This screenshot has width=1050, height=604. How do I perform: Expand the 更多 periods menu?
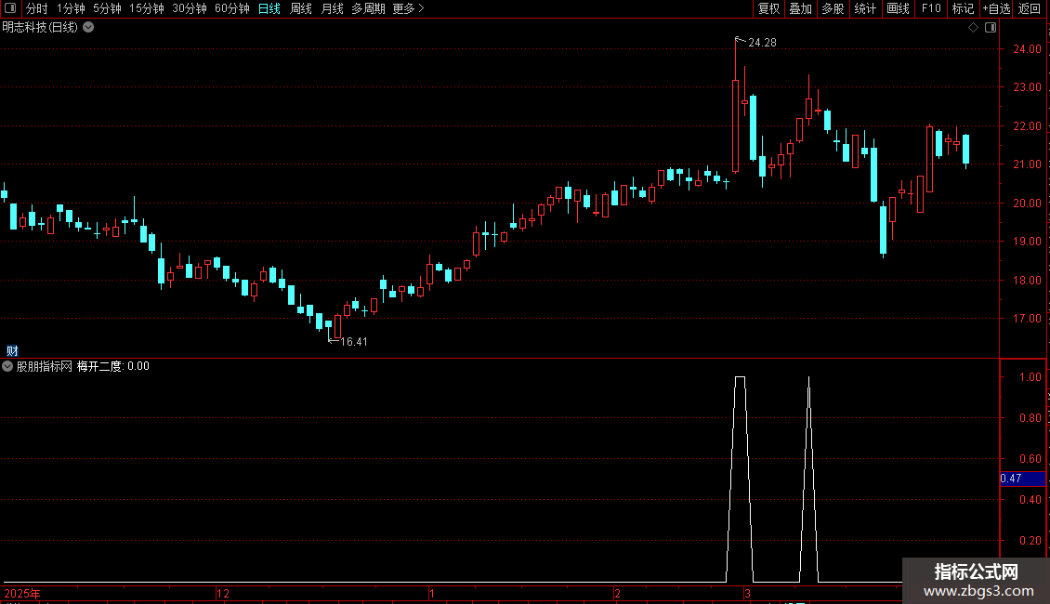click(x=408, y=8)
